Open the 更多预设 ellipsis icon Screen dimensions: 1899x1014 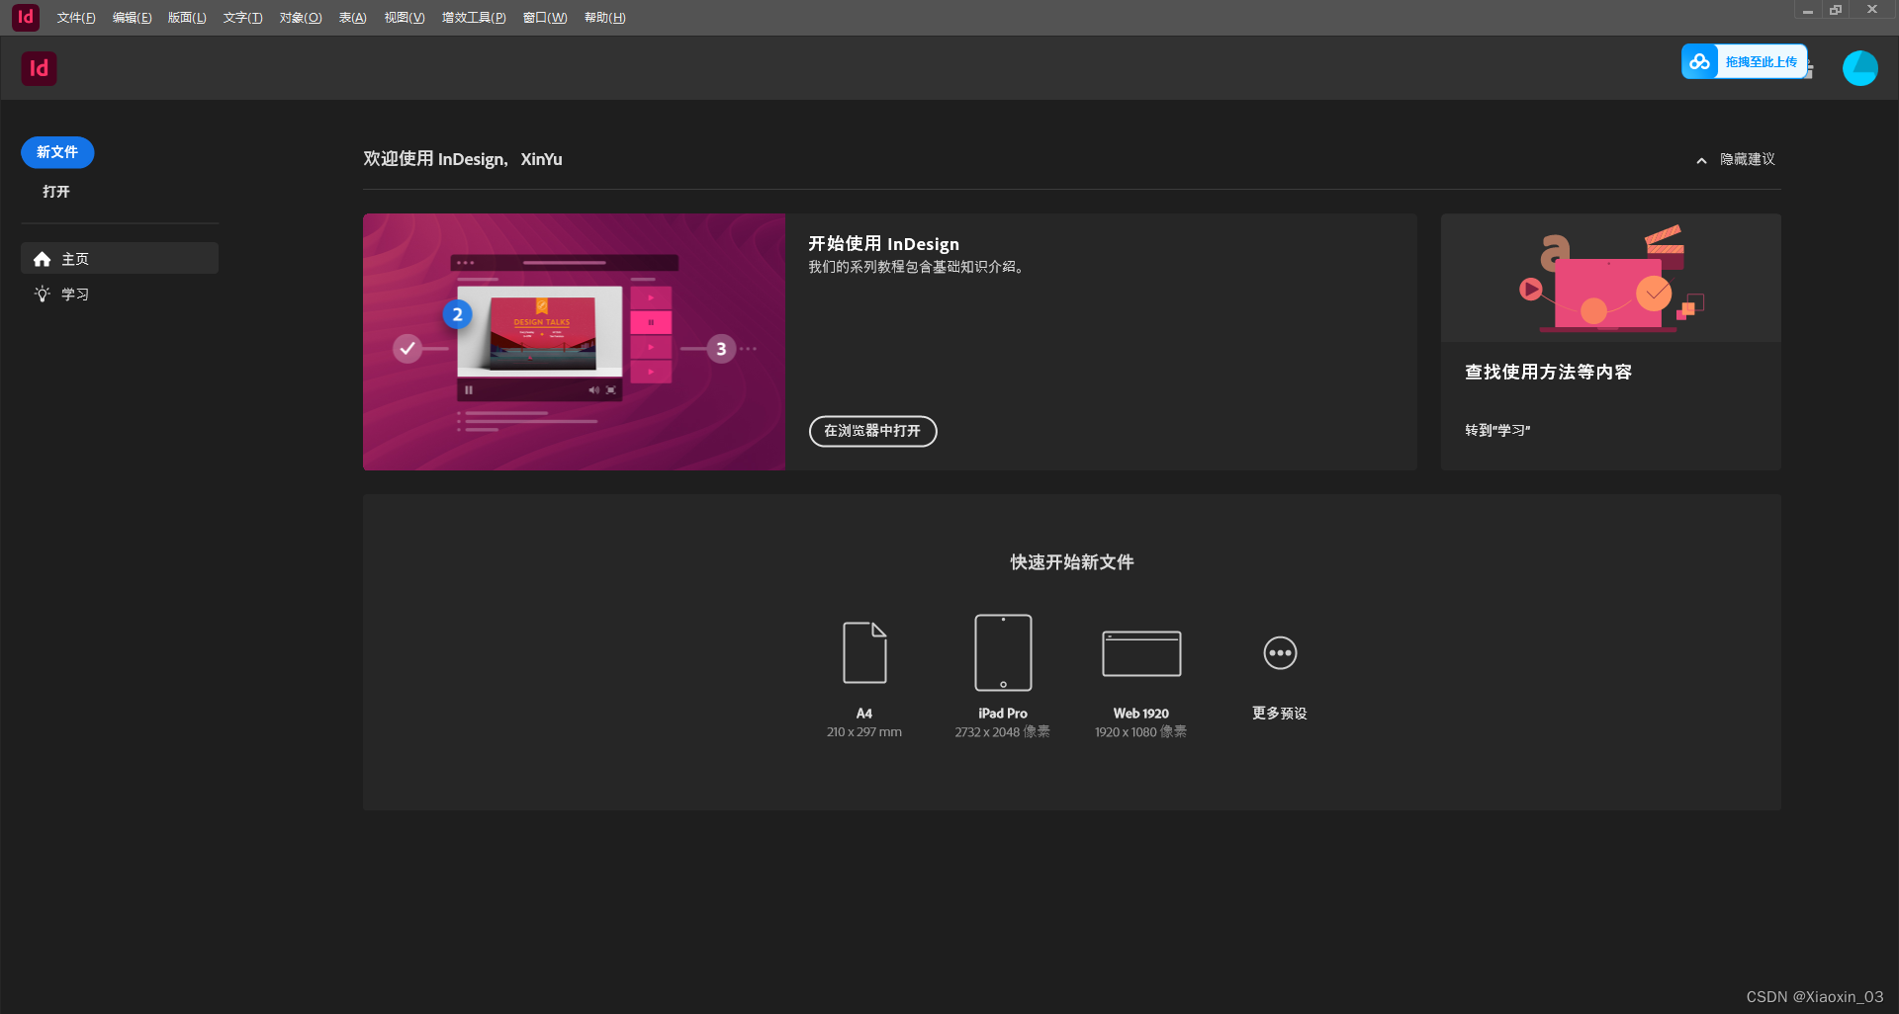point(1280,652)
